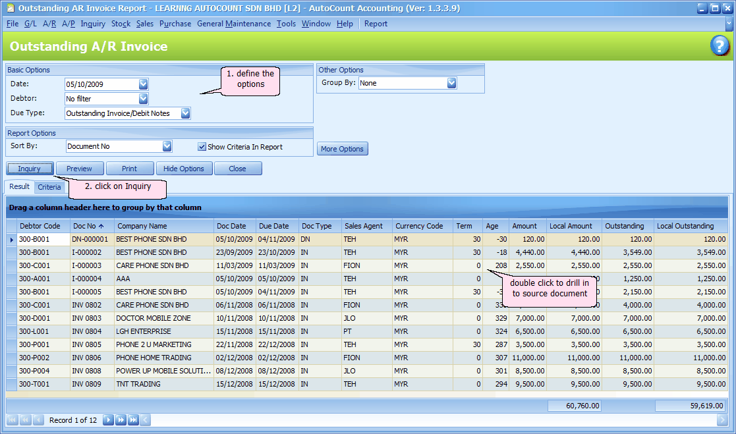Click the first record navigator button

[13, 420]
